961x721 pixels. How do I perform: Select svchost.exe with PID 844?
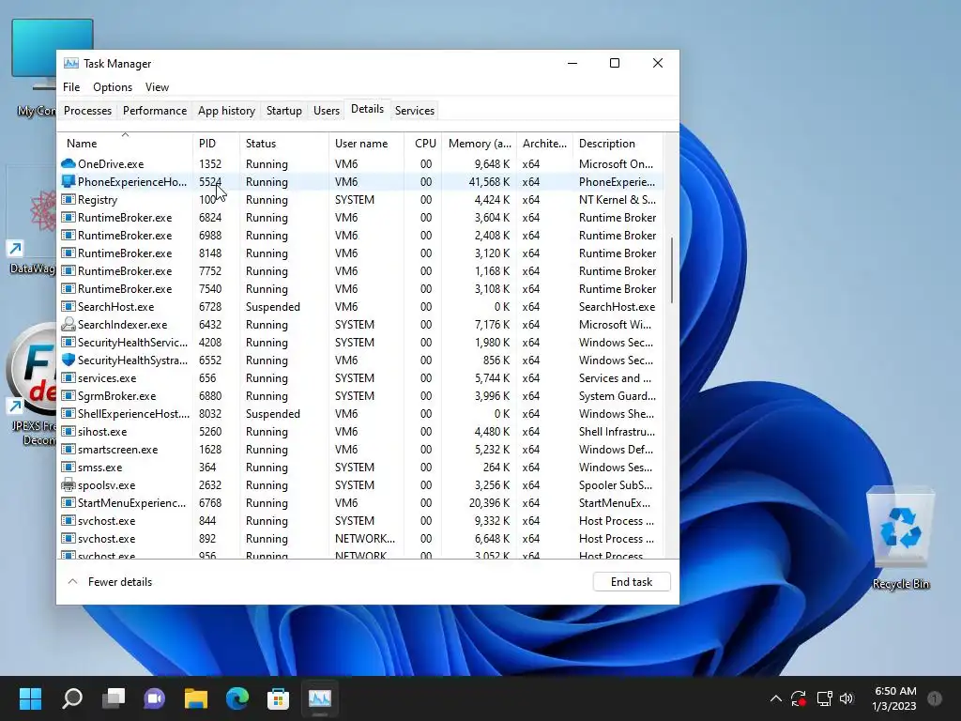point(360,520)
